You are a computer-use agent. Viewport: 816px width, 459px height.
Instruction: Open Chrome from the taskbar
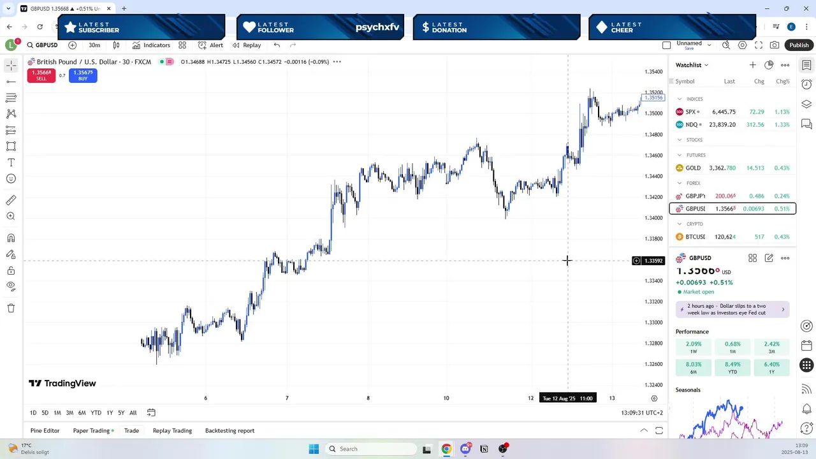[x=446, y=449]
